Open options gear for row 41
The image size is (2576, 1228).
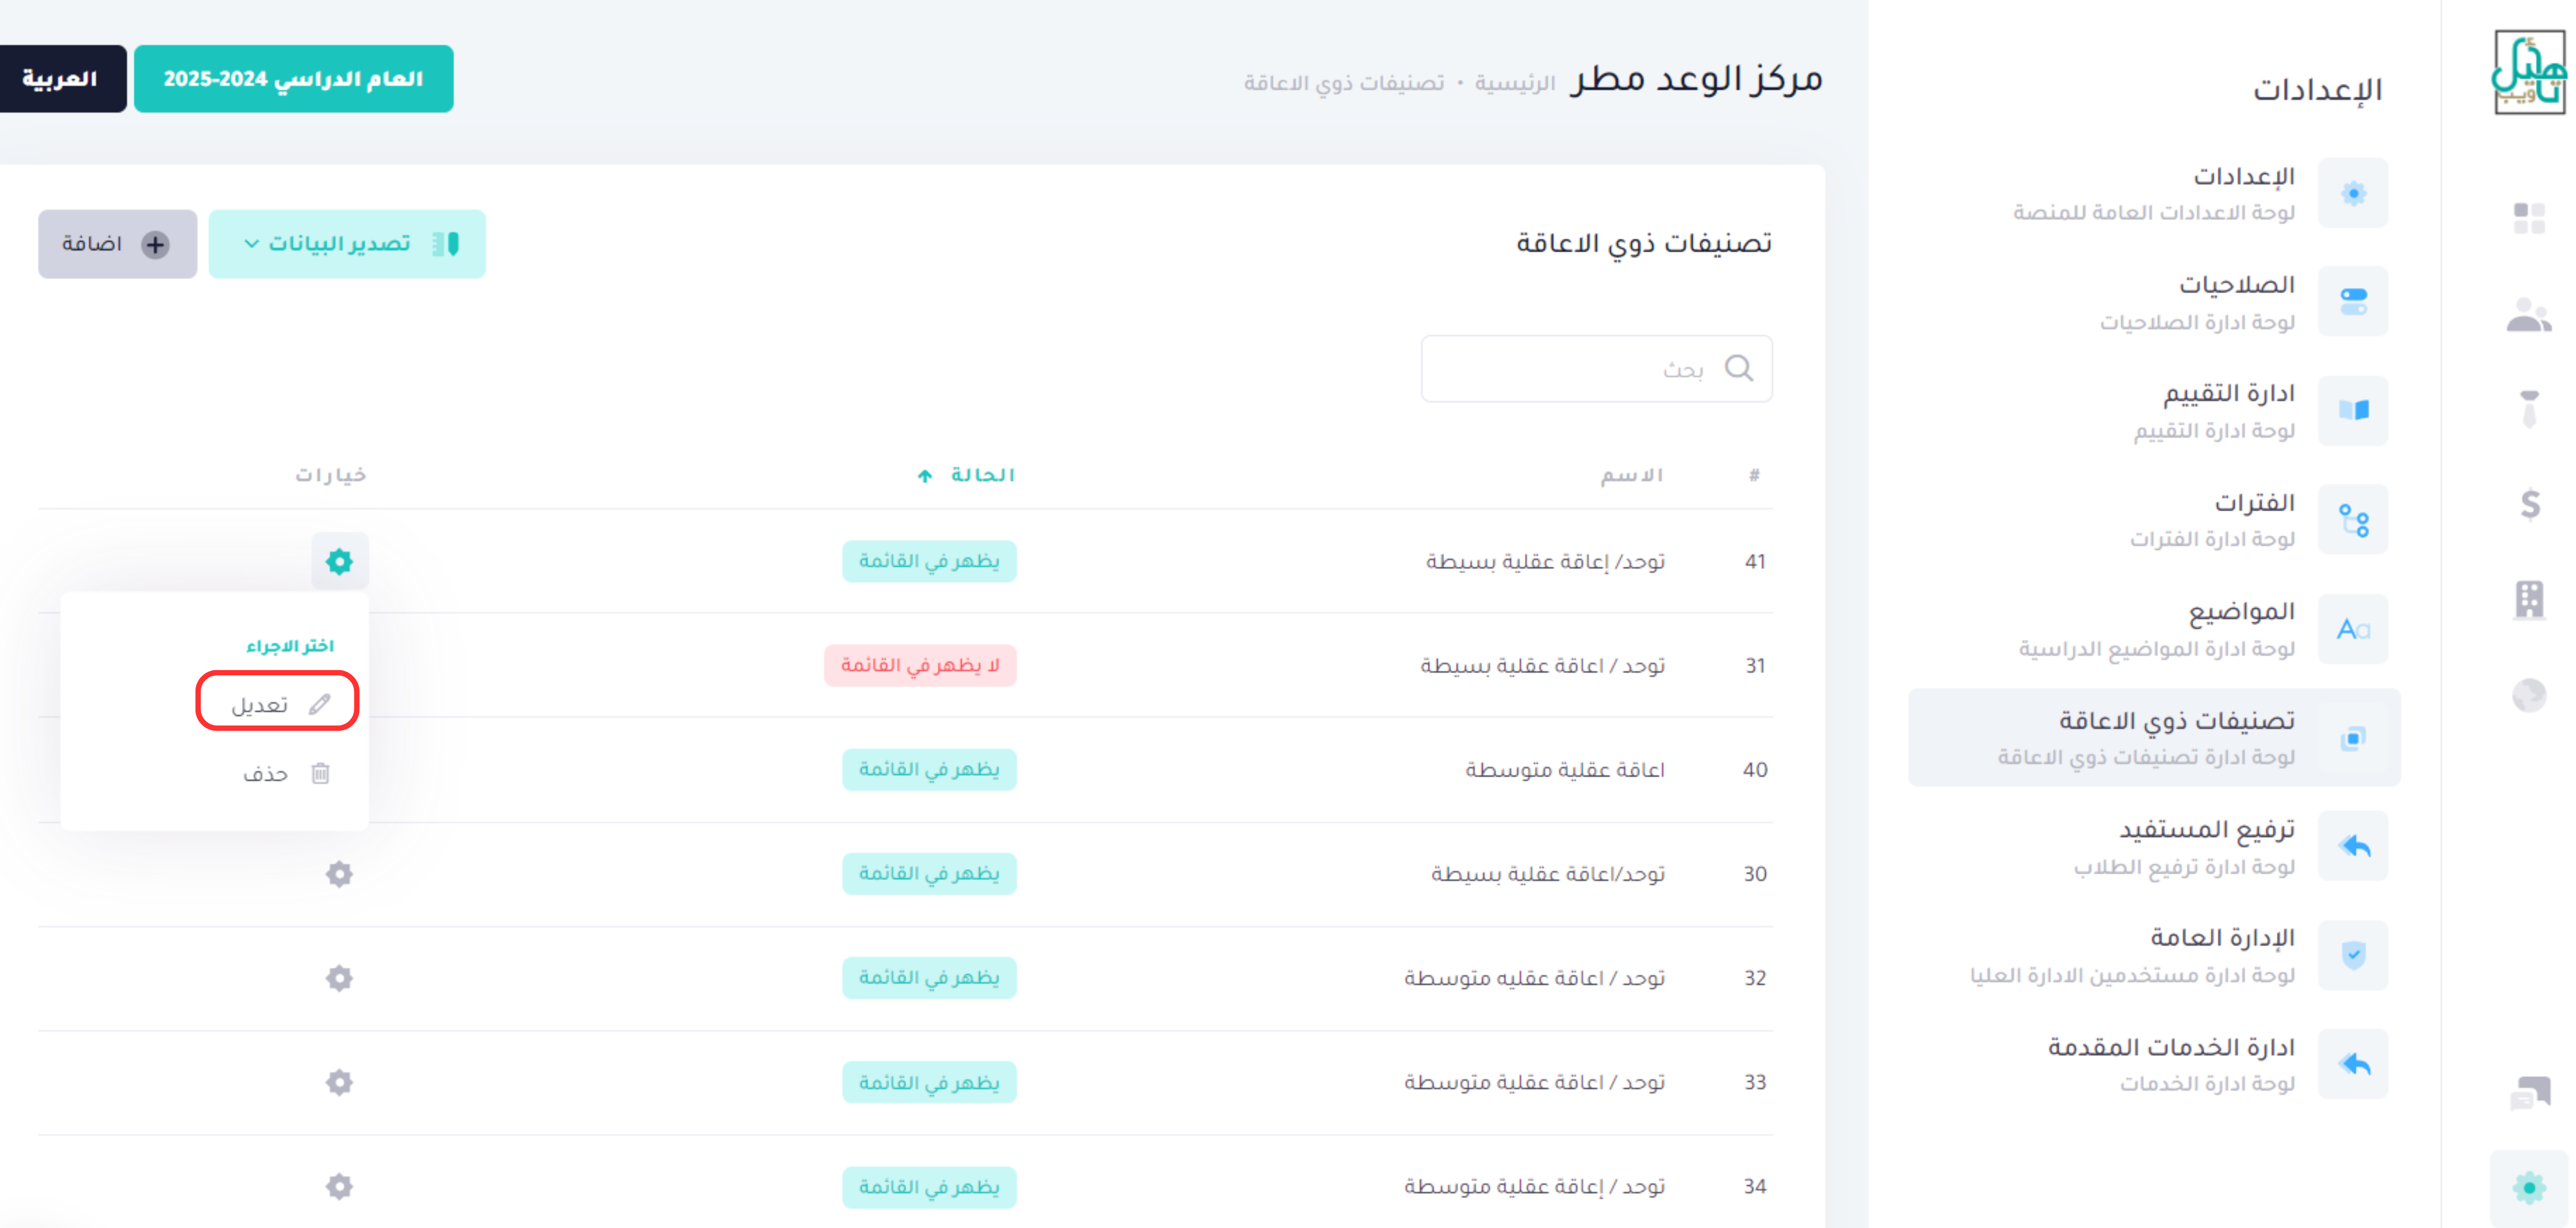pos(340,561)
